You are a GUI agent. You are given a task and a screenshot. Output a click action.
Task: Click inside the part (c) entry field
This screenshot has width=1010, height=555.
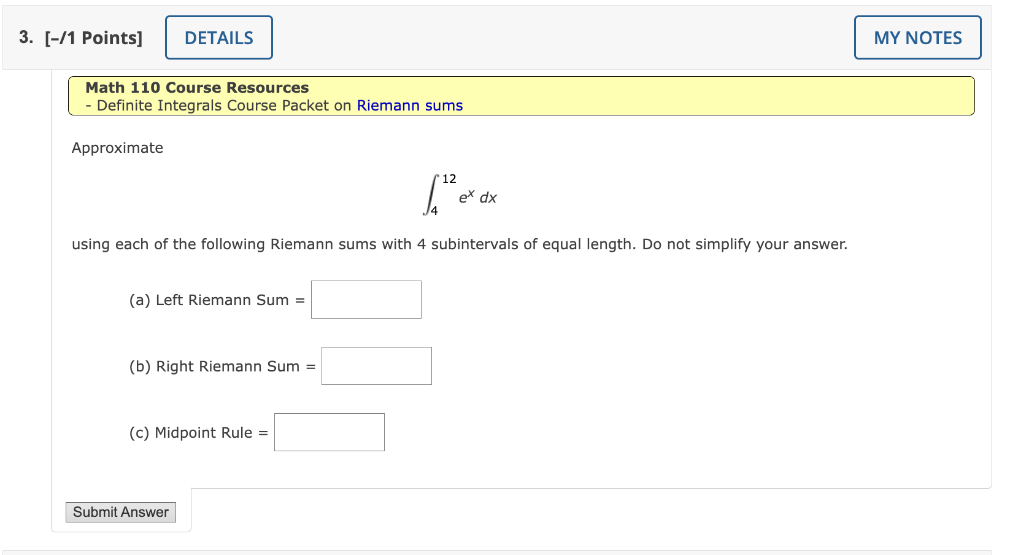(x=329, y=432)
